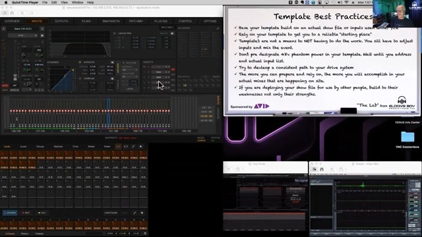Toggle the Compressor/Limiter enable indicator
Viewport: 422px width, 237px height.
pyautogui.click(x=80, y=79)
